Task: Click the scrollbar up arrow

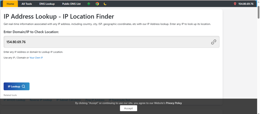Action: pos(258,2)
